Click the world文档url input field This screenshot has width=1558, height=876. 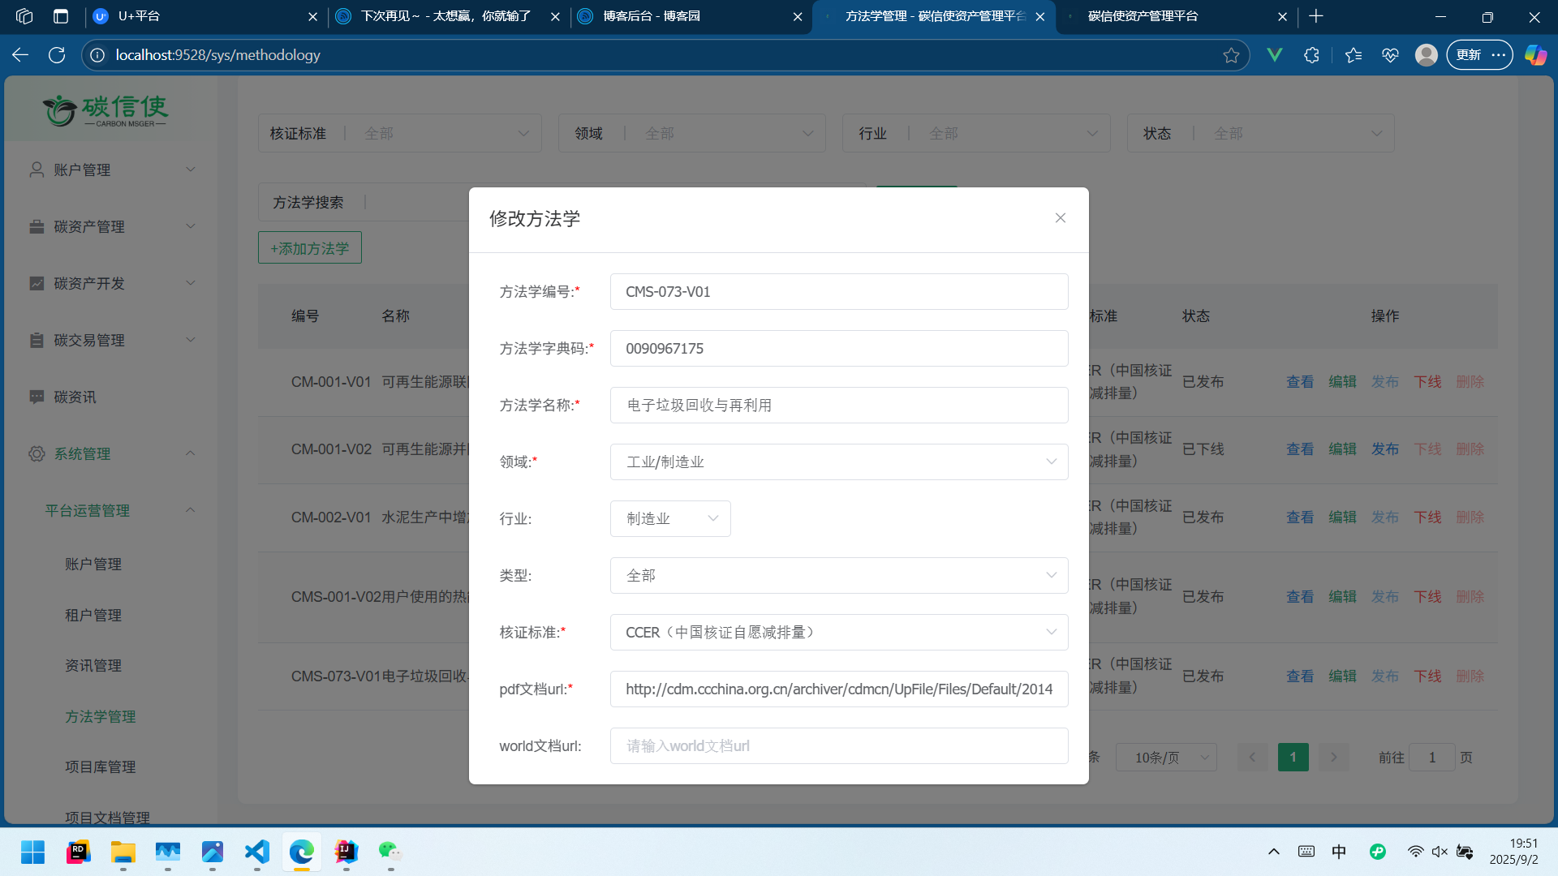838,745
